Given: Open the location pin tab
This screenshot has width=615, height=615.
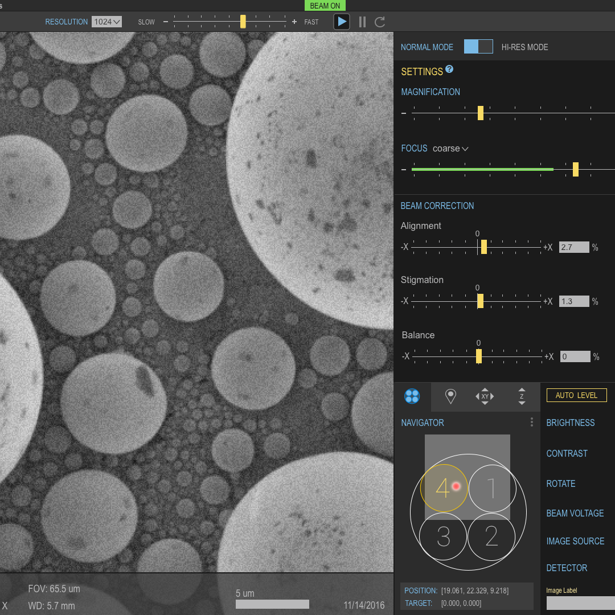Looking at the screenshot, I should (x=450, y=396).
